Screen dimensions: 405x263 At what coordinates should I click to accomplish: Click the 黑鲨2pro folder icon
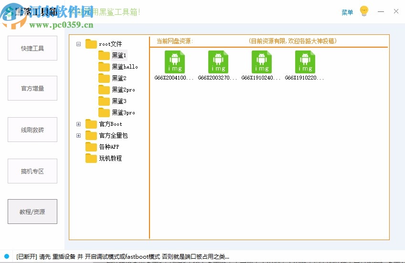(x=104, y=90)
